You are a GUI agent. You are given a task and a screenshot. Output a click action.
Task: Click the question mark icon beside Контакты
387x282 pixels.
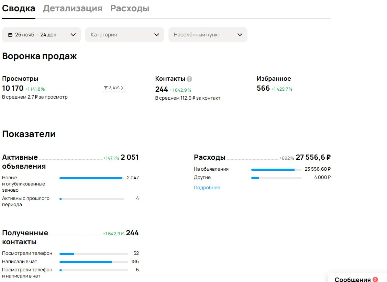(x=189, y=79)
